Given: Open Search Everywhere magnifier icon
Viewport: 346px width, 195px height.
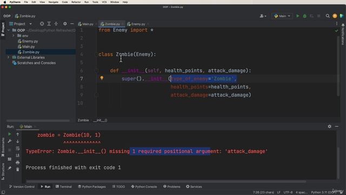Looking at the screenshot, I should (x=328, y=16).
